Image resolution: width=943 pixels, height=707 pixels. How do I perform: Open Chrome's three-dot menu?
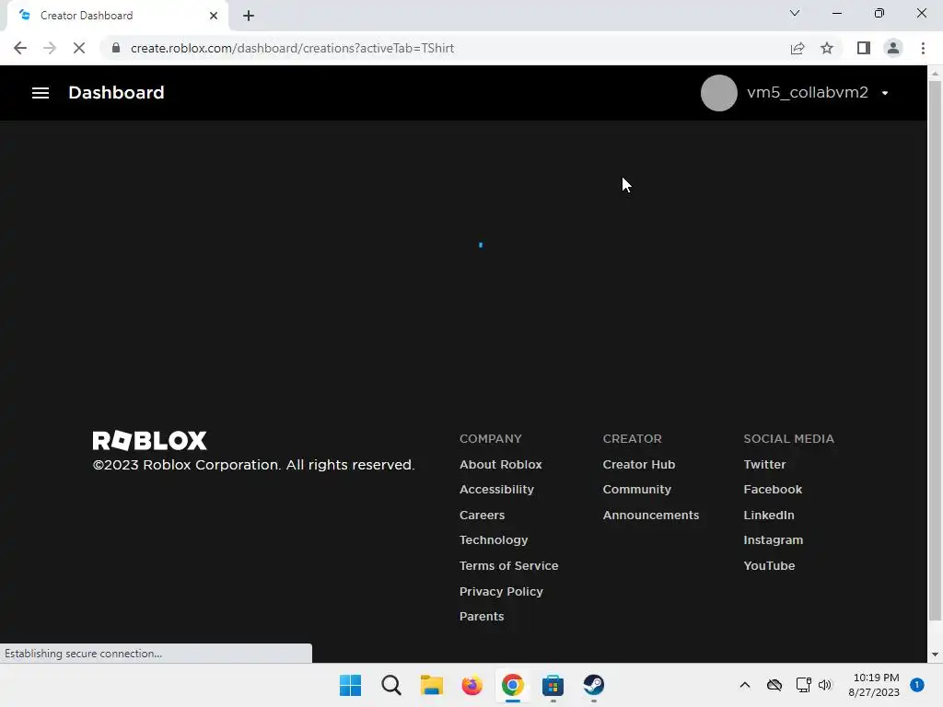click(923, 48)
